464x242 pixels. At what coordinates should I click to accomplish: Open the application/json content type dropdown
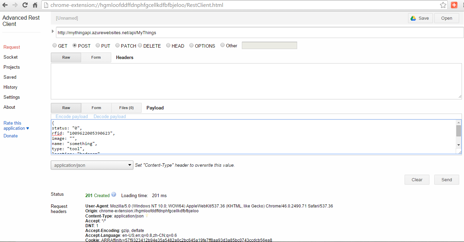[92, 165]
